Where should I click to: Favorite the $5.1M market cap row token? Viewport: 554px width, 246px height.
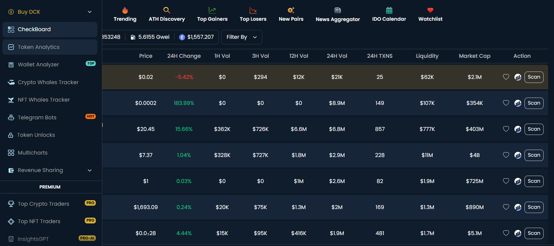coord(506,233)
